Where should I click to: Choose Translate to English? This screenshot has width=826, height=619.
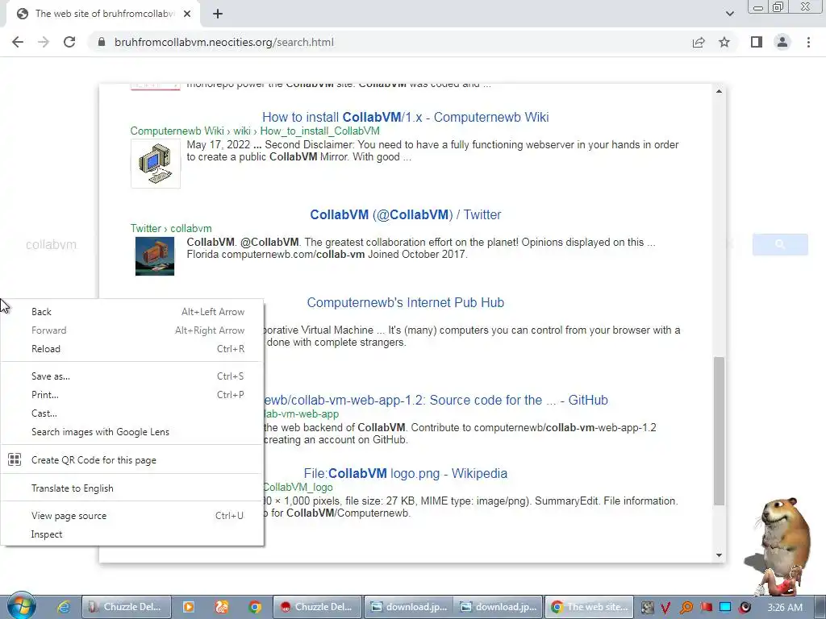pyautogui.click(x=131, y=488)
